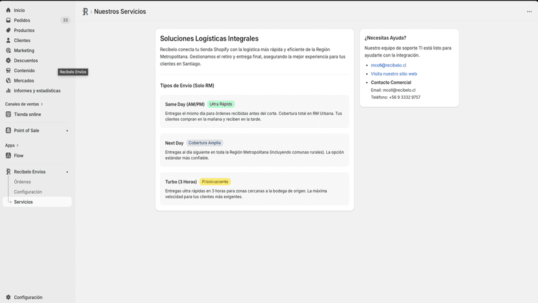Open Órdenes under Recibelo Envíos
The image size is (538, 303).
pos(22,181)
